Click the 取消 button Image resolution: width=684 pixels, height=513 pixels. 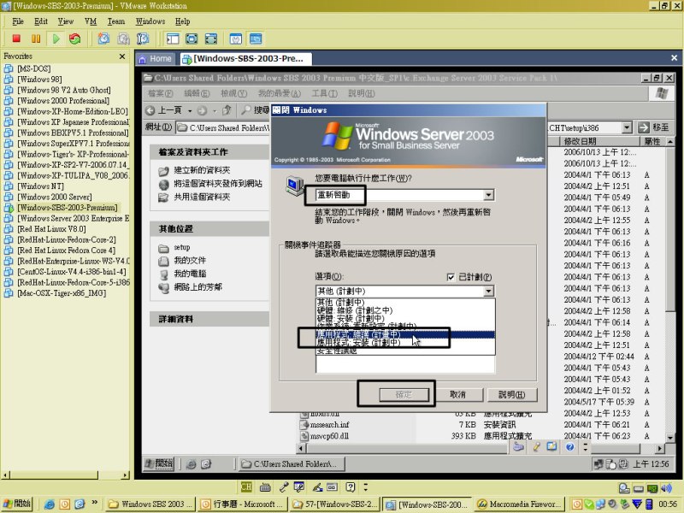[458, 395]
